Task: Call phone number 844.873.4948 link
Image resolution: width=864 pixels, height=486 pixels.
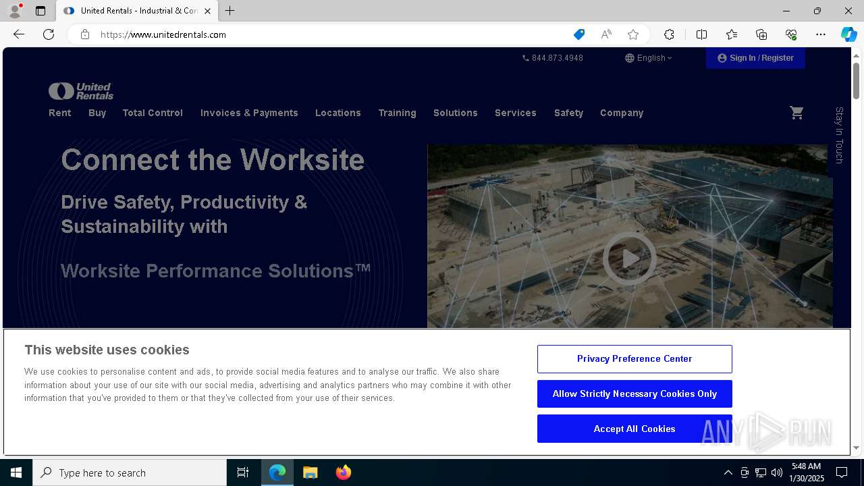Action: click(x=553, y=58)
